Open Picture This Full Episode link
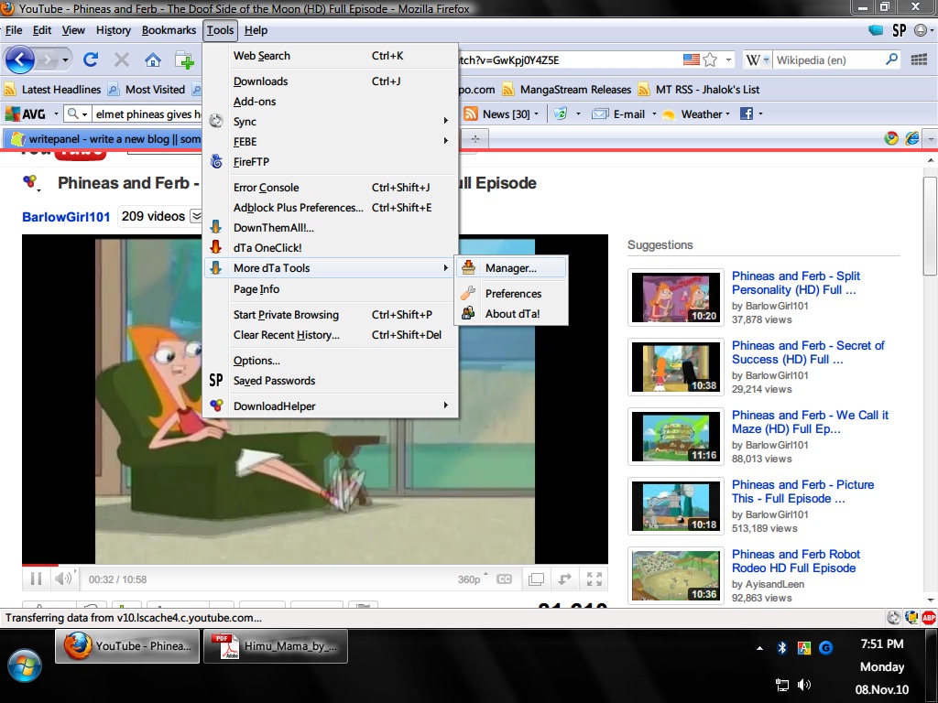938x703 pixels. (802, 492)
